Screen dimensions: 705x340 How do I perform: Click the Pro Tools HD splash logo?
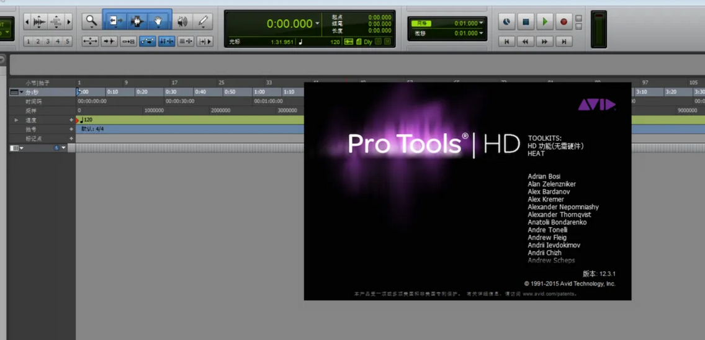point(434,145)
